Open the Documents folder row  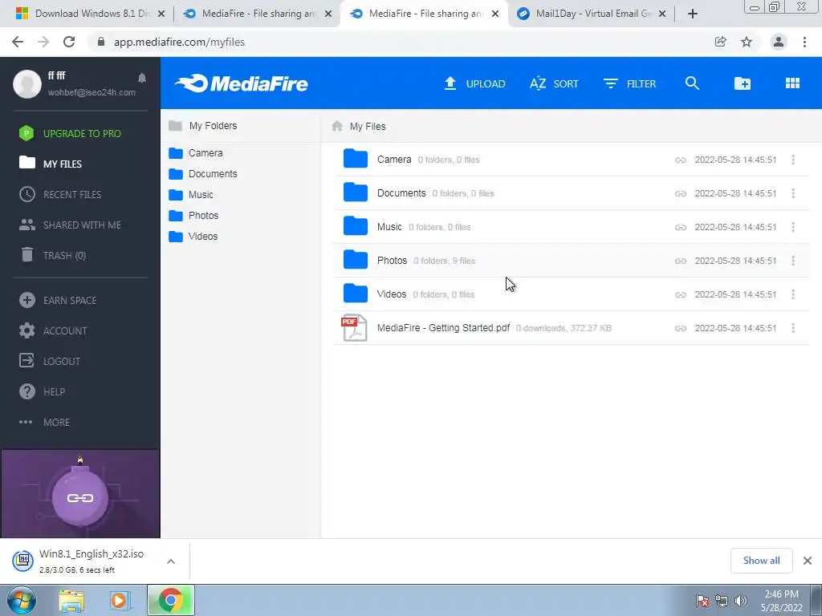pyautogui.click(x=571, y=192)
